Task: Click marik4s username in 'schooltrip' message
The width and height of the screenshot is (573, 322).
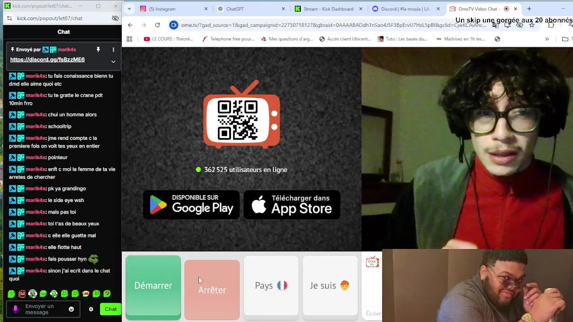Action: (36, 127)
